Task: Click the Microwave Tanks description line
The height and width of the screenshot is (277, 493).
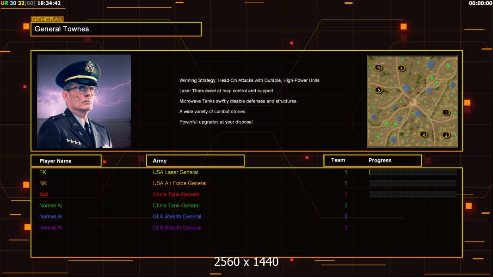Action: [x=238, y=101]
